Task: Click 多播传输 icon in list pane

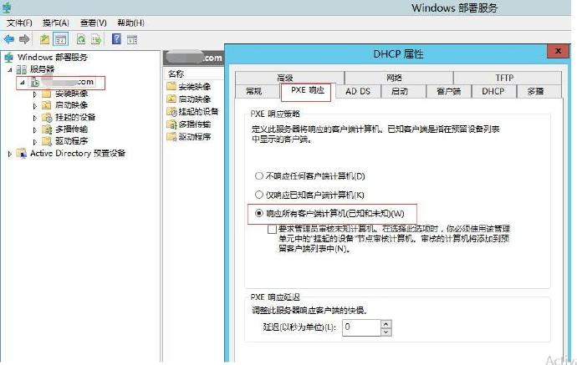Action: click(x=172, y=124)
